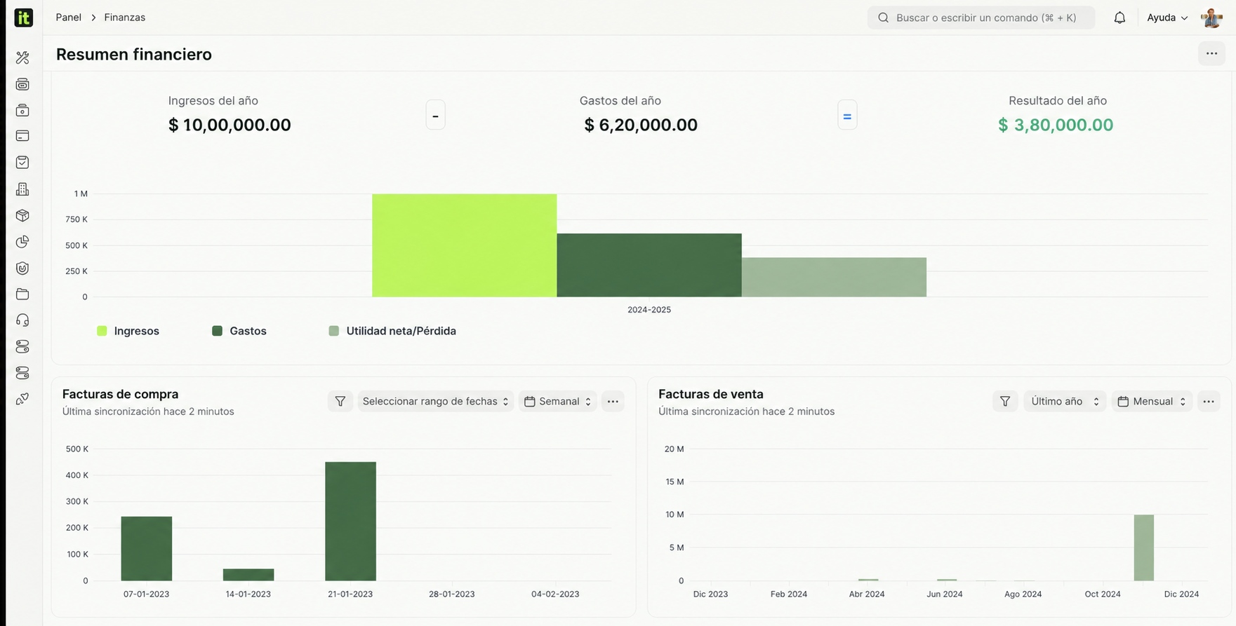The image size is (1236, 626).
Task: Open the Semanal interval dropdown
Action: tap(558, 402)
